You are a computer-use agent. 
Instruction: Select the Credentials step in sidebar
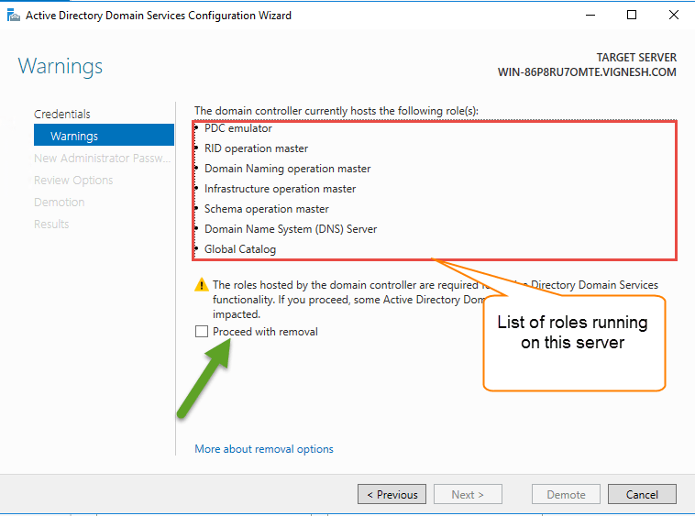tap(62, 114)
